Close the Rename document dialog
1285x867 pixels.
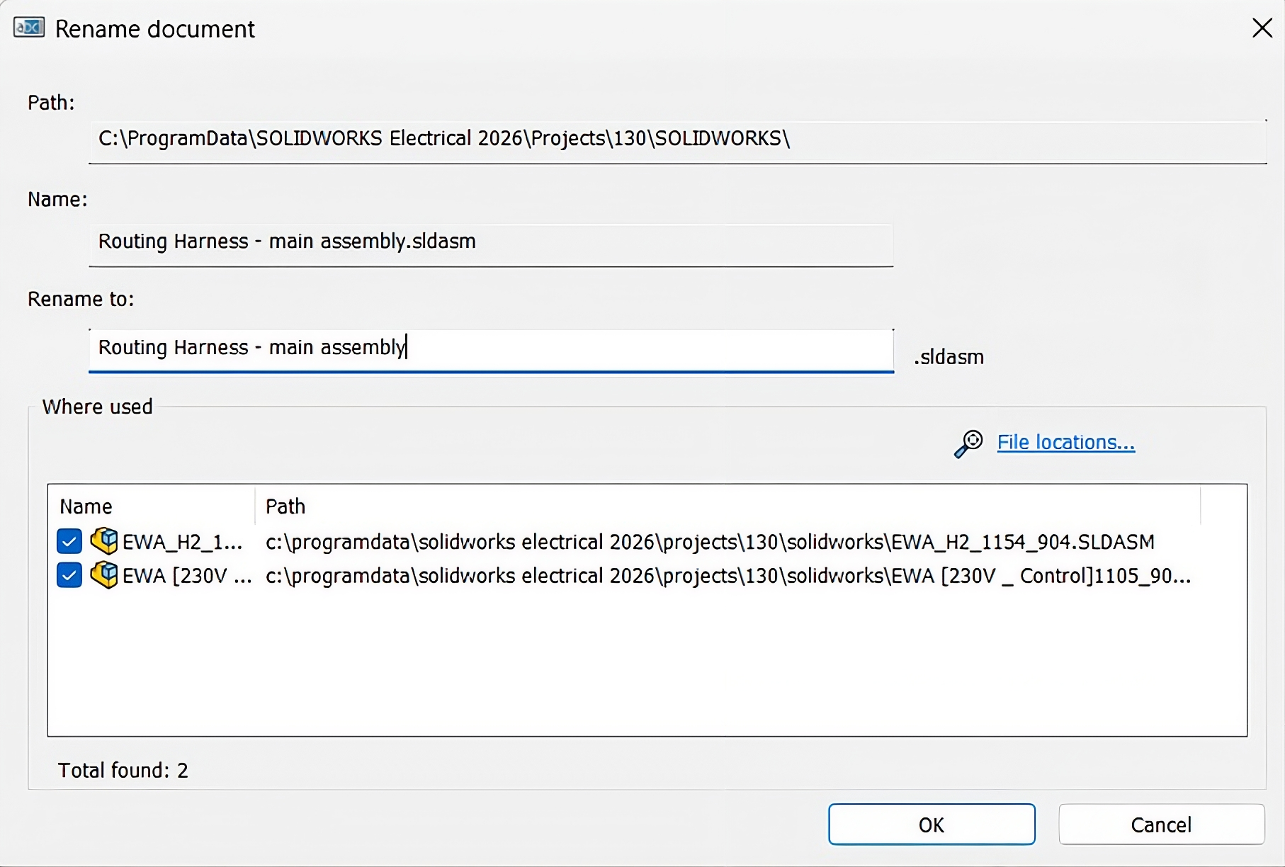[1262, 28]
